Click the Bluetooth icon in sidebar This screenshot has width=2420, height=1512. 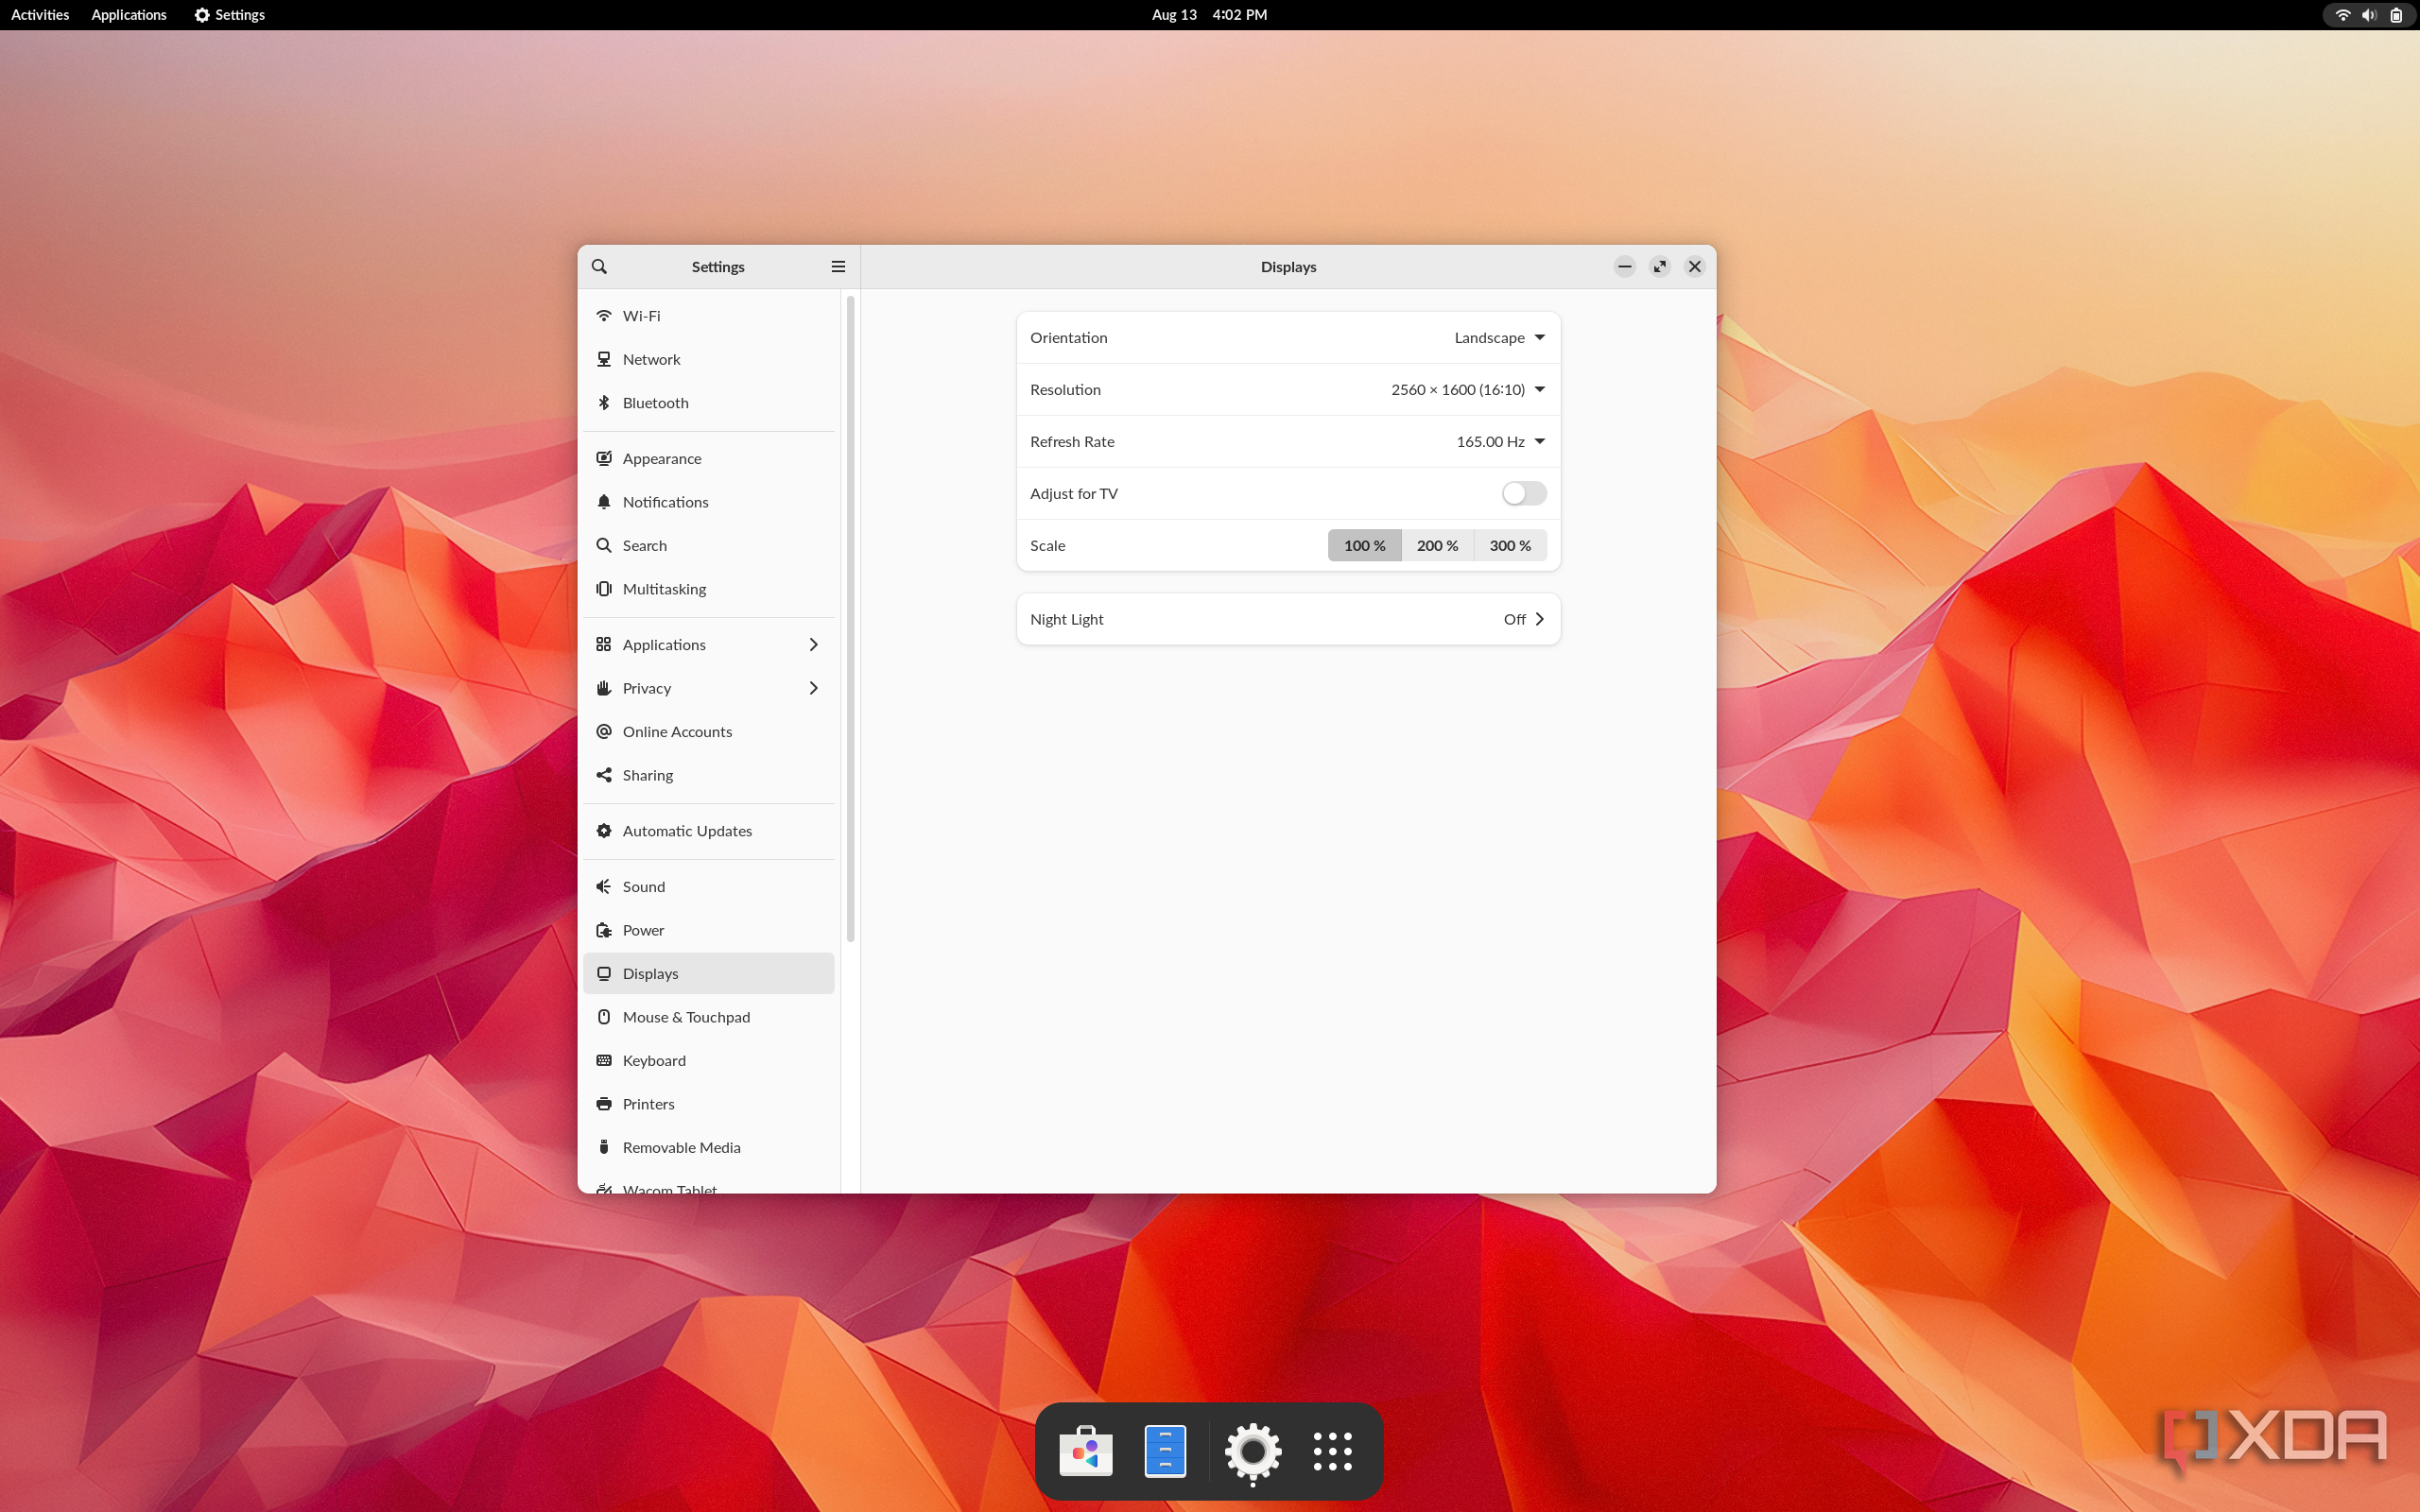click(604, 402)
